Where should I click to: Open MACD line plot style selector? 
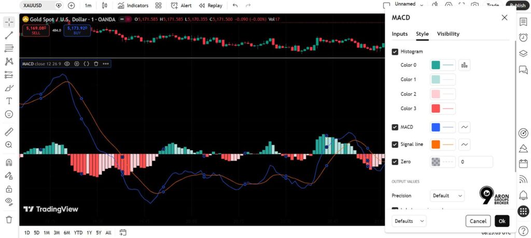point(464,127)
